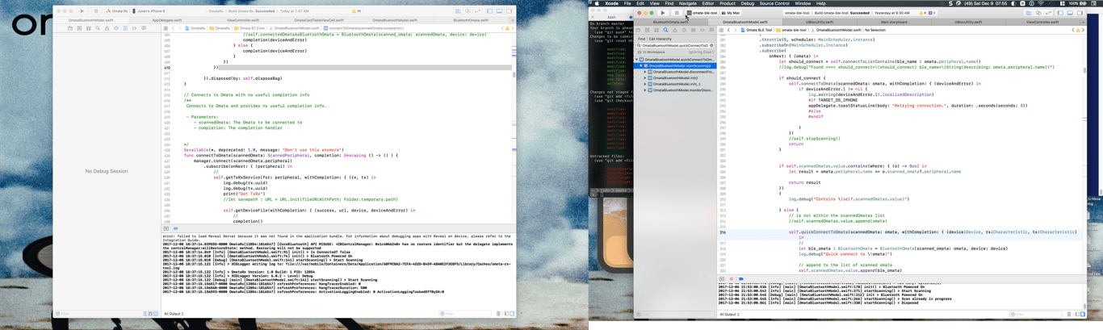1103x330 pixels.
Task: Switch to AppDelegate.swift tab in left window
Action: [x=167, y=20]
